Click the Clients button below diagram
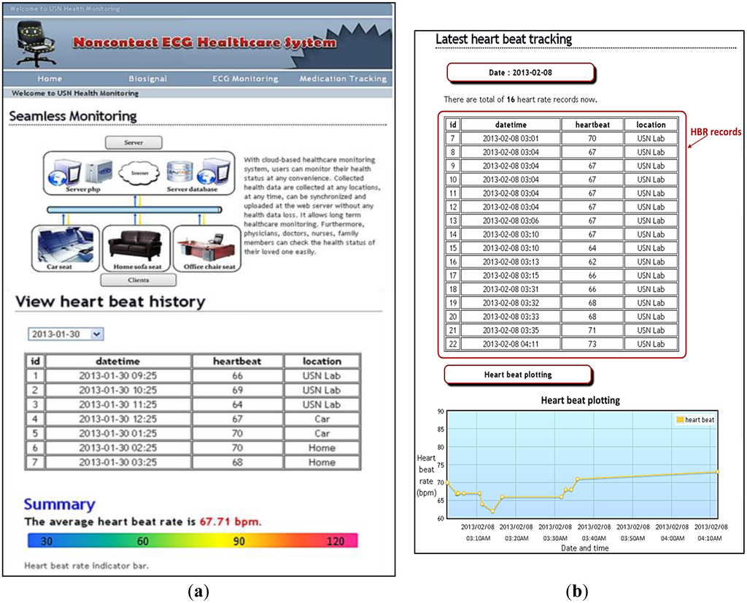Image resolution: width=747 pixels, height=603 pixels. [x=138, y=280]
